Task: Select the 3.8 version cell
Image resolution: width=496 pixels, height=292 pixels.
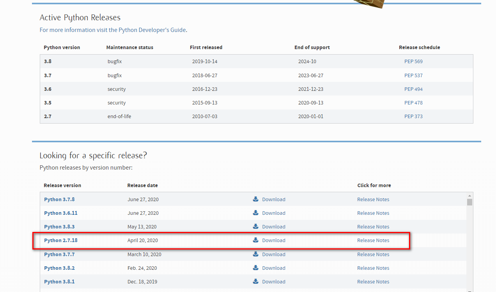Action: coord(48,62)
